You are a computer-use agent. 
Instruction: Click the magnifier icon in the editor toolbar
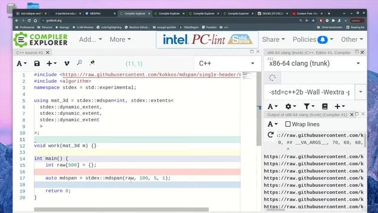79,63
